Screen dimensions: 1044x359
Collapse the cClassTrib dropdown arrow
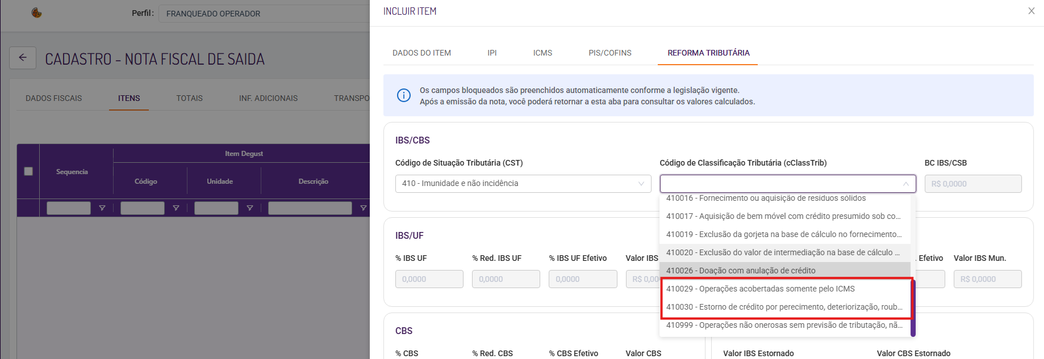point(906,184)
